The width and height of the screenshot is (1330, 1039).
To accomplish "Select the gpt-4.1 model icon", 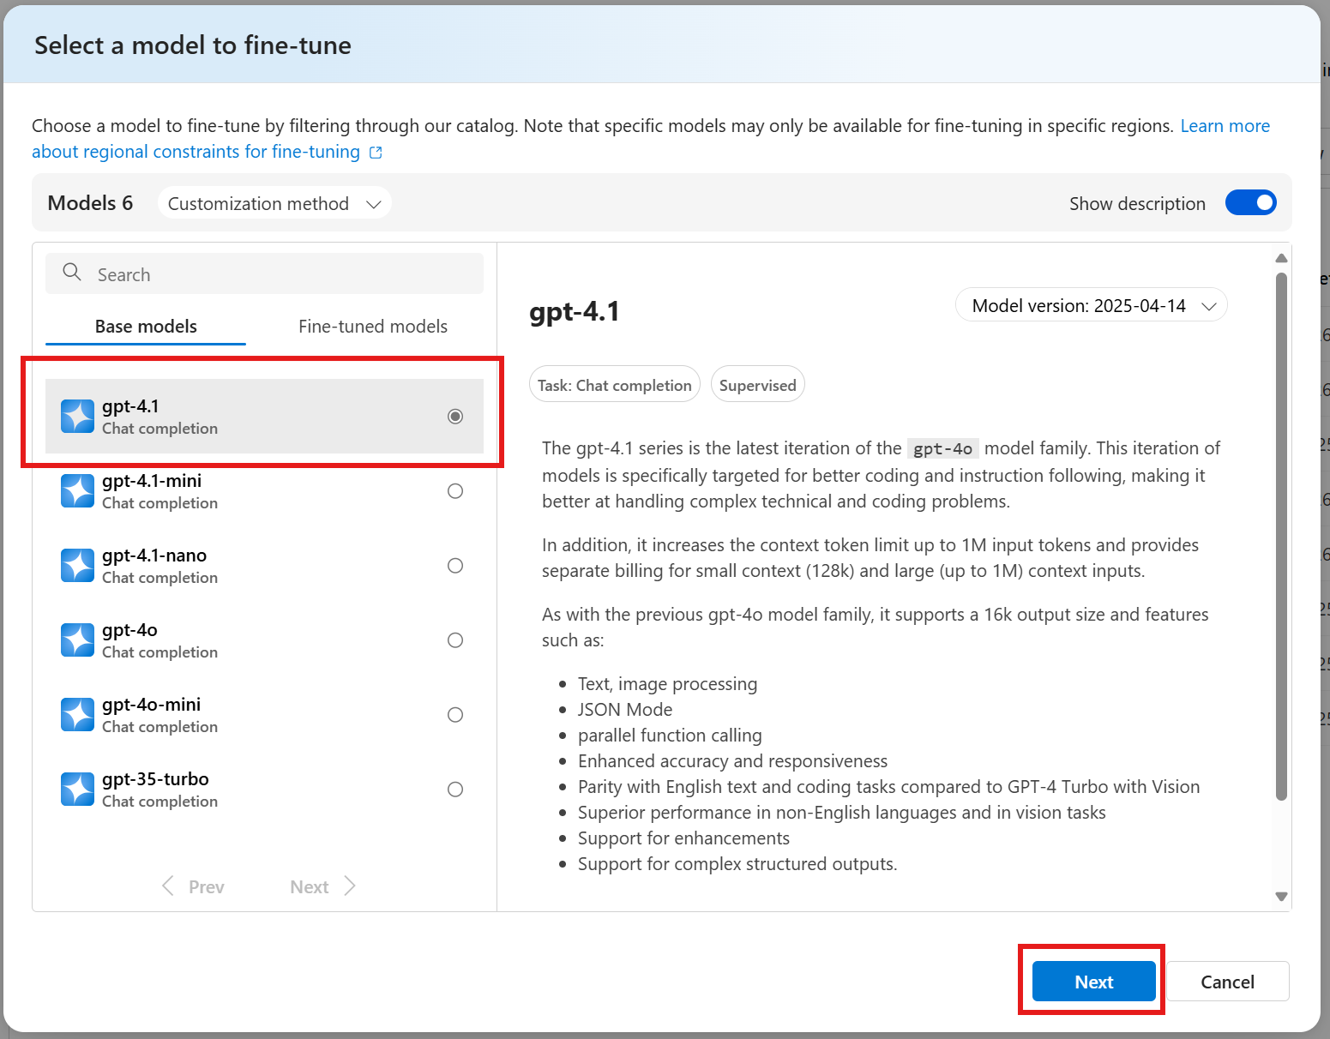I will (x=77, y=416).
